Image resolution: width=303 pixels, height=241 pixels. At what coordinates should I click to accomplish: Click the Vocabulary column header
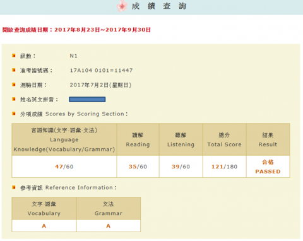click(44, 208)
